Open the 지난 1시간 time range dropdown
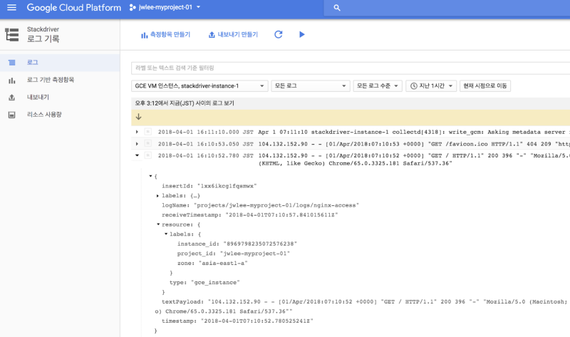This screenshot has height=337, width=570. click(x=431, y=86)
